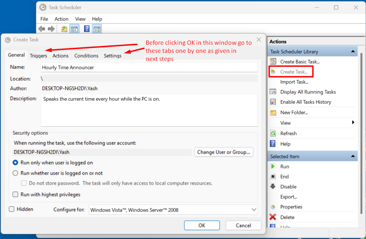Toggle the Action Pane toolbar icon

point(97,29)
